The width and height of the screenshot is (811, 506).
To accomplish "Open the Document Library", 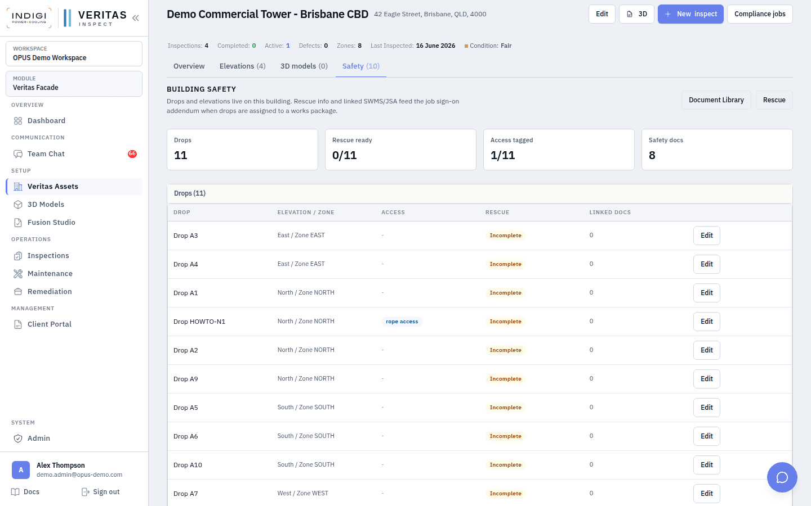I will click(716, 100).
